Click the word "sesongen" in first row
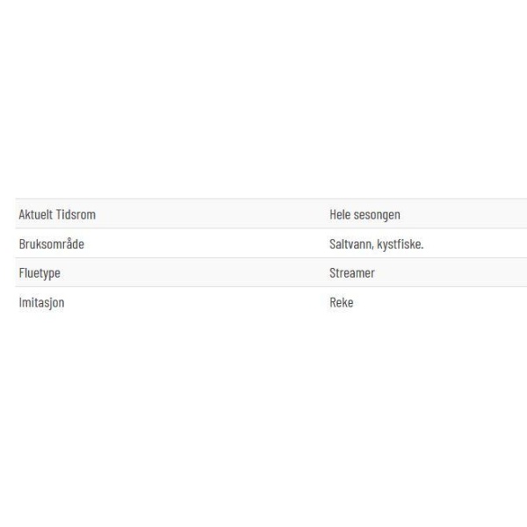Image resolution: width=527 pixels, height=527 pixels. 377,215
